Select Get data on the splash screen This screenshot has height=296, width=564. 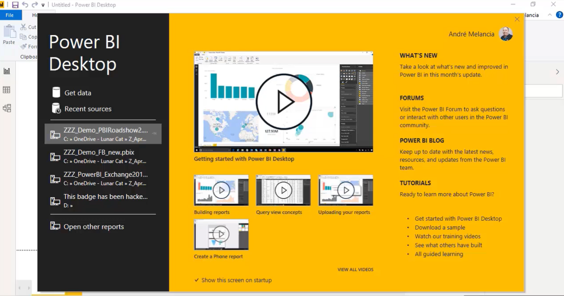(78, 93)
